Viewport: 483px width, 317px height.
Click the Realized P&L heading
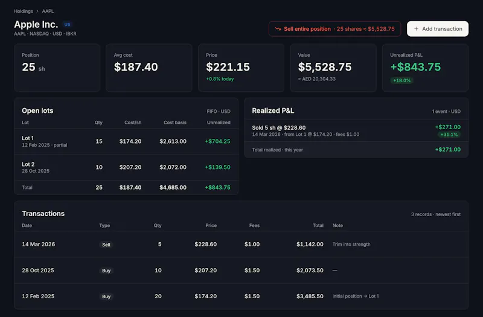click(x=273, y=110)
